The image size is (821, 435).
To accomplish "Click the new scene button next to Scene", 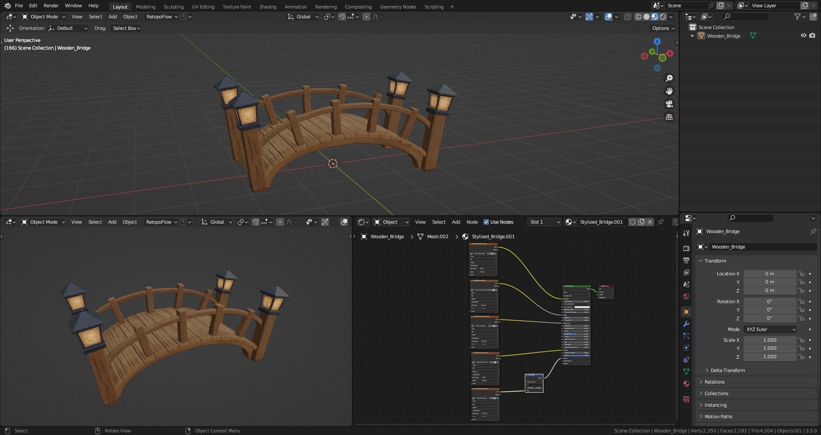I will 721,6.
